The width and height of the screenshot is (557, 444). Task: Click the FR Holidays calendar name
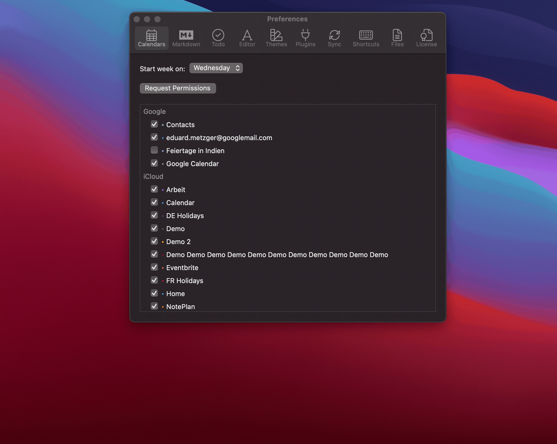click(x=185, y=281)
